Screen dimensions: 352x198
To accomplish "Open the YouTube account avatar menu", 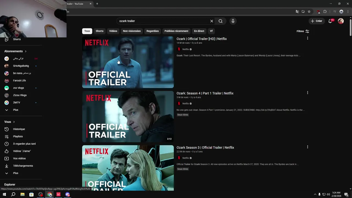I will click(341, 21).
